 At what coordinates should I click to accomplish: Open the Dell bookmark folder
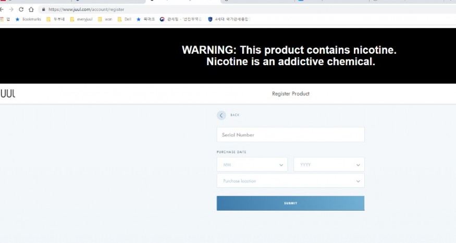click(124, 19)
